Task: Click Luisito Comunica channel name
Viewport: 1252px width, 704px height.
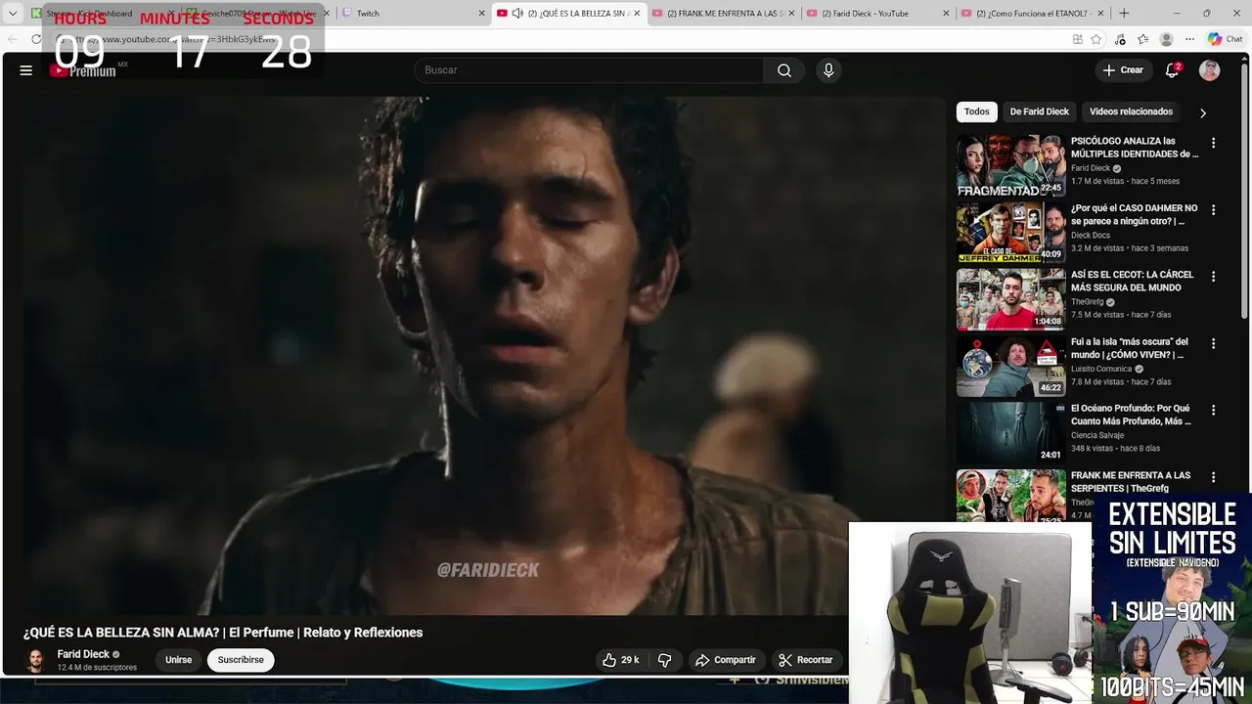Action: coord(1101,369)
